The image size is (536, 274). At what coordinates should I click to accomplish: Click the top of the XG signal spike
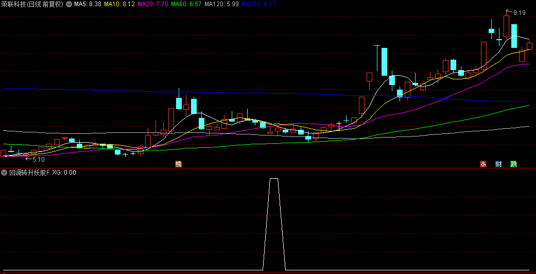click(x=274, y=179)
